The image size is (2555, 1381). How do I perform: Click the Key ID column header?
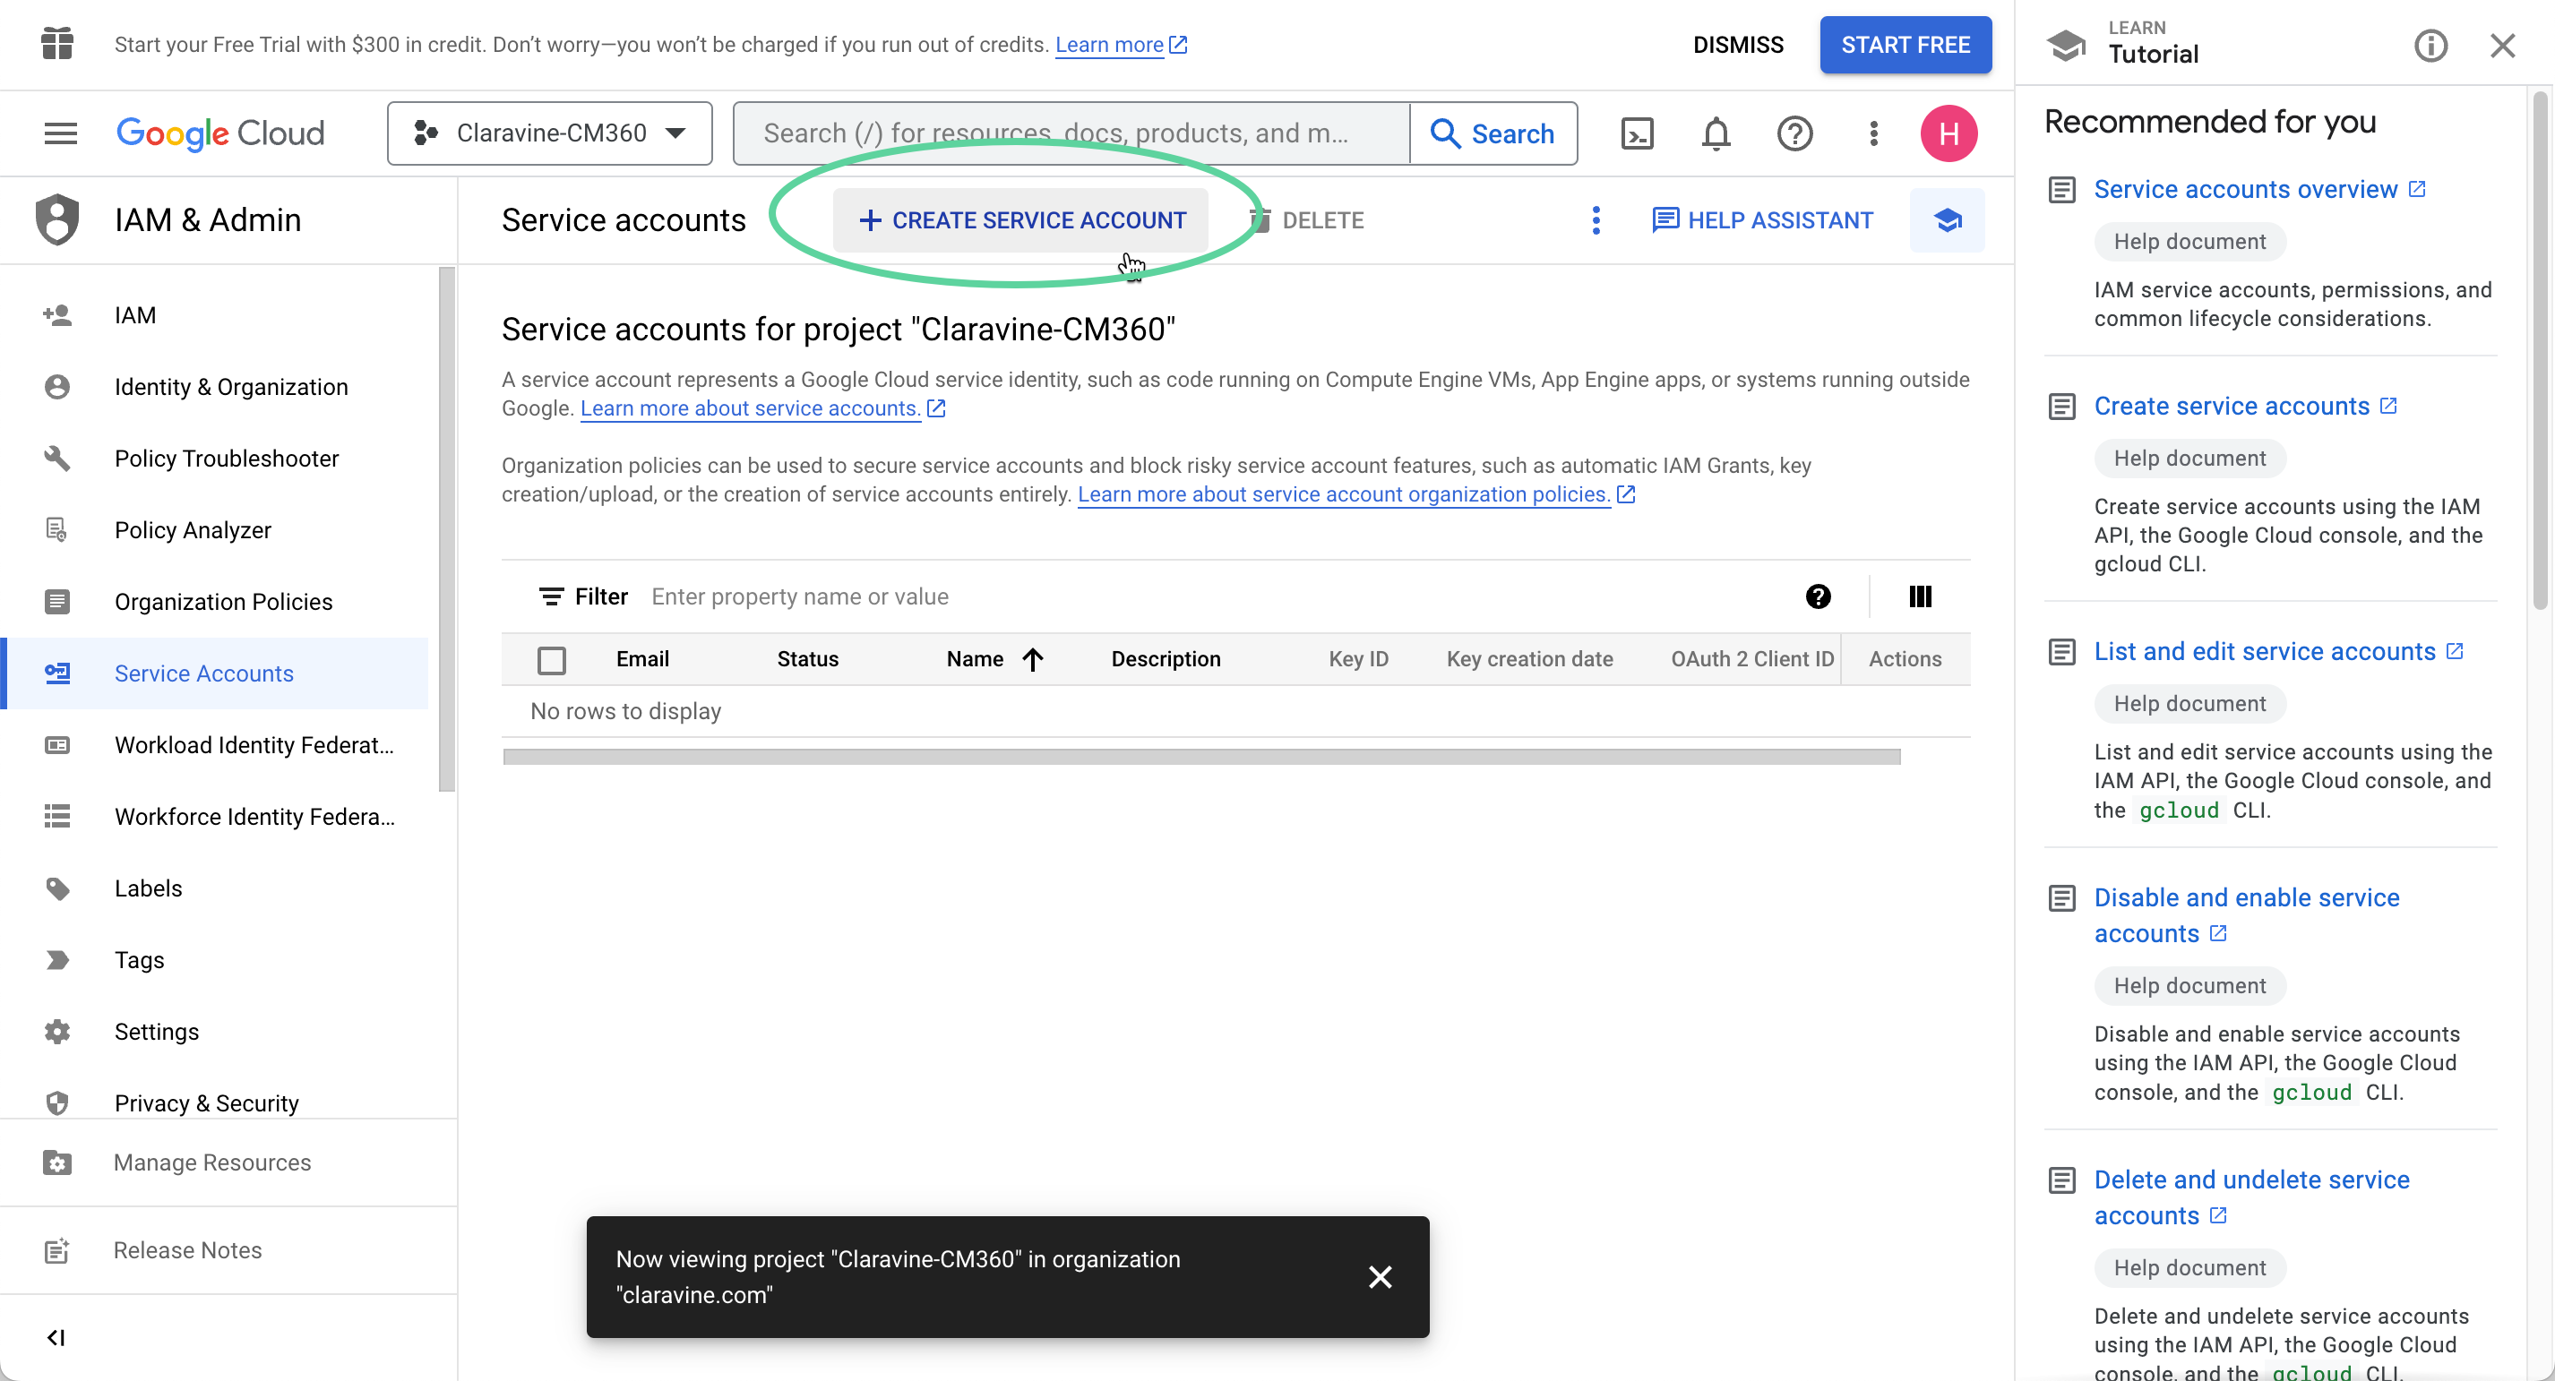coord(1358,659)
